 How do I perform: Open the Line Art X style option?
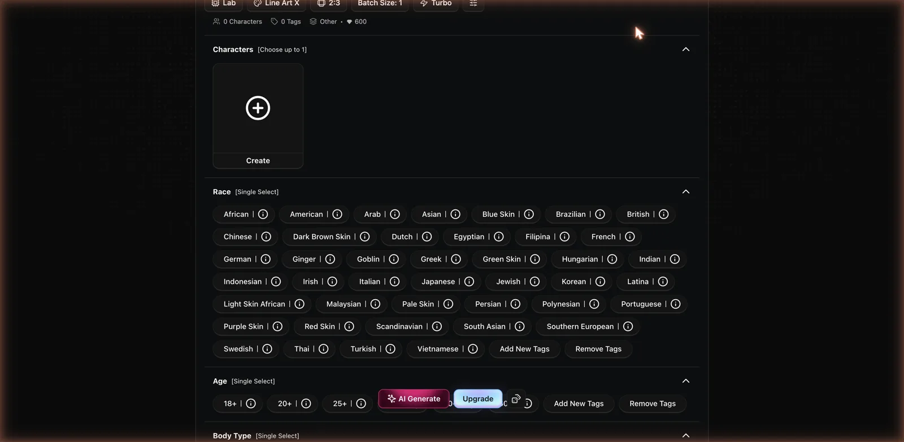pyautogui.click(x=276, y=3)
